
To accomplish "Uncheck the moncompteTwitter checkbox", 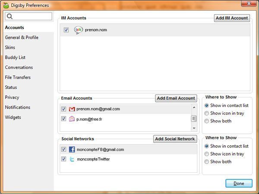I will [x=63, y=159].
